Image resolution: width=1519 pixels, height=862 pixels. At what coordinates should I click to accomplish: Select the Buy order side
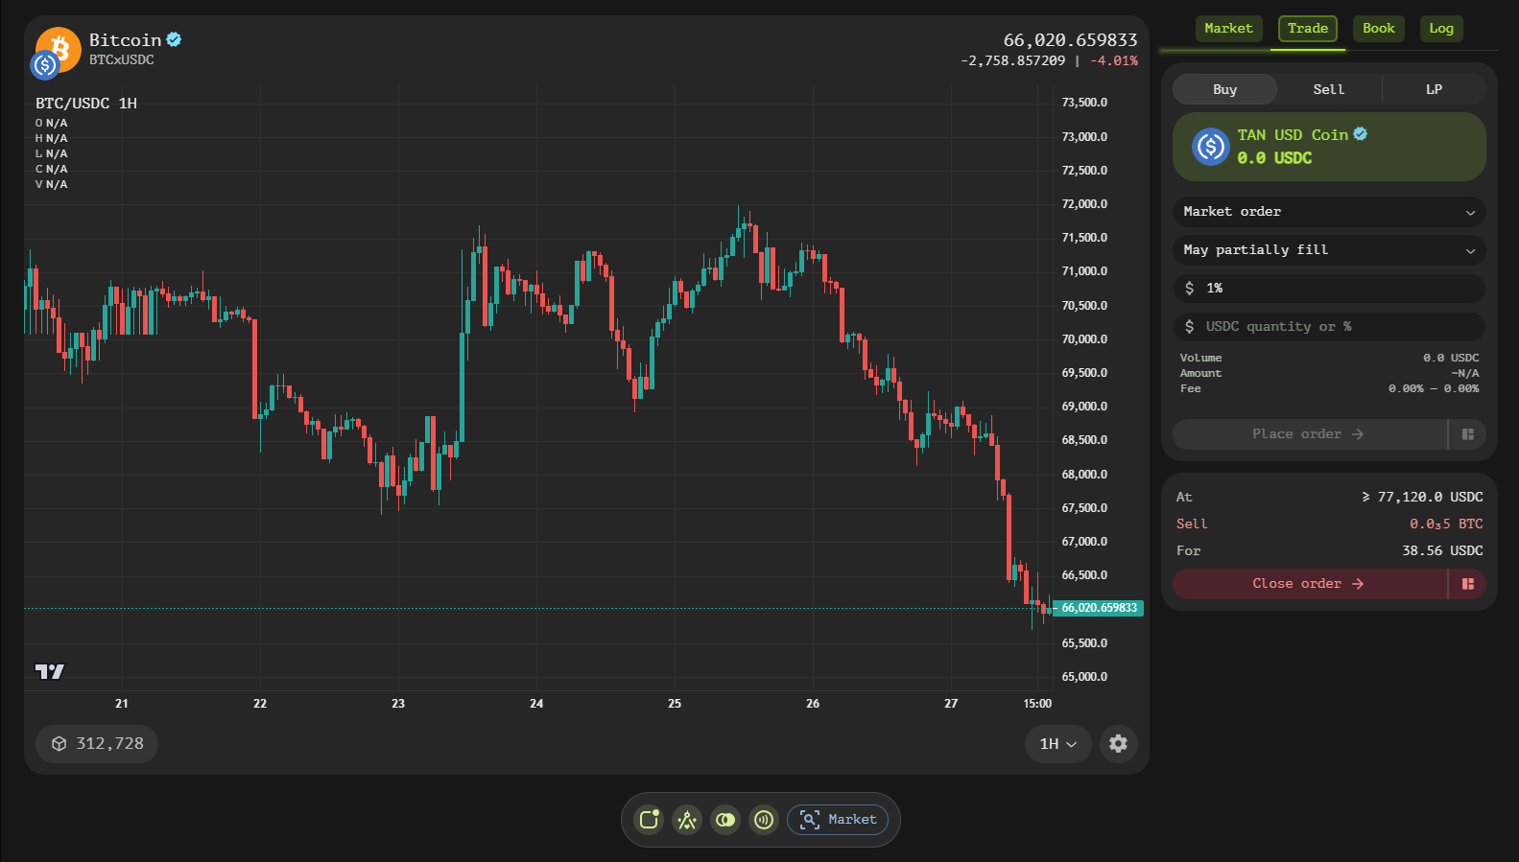1225,89
